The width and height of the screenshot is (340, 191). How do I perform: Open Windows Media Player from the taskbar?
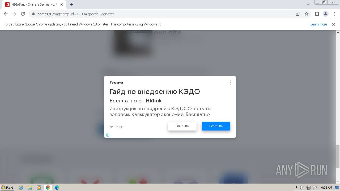(39, 188)
